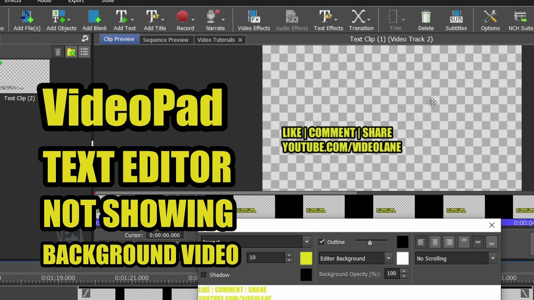This screenshot has height=300, width=534.
Task: Click the outline thickness slider
Action: (x=371, y=242)
